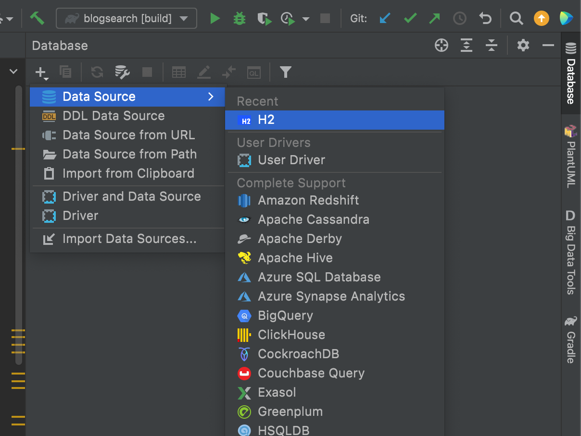
Task: Choose Import Data Sources...
Action: (127, 239)
